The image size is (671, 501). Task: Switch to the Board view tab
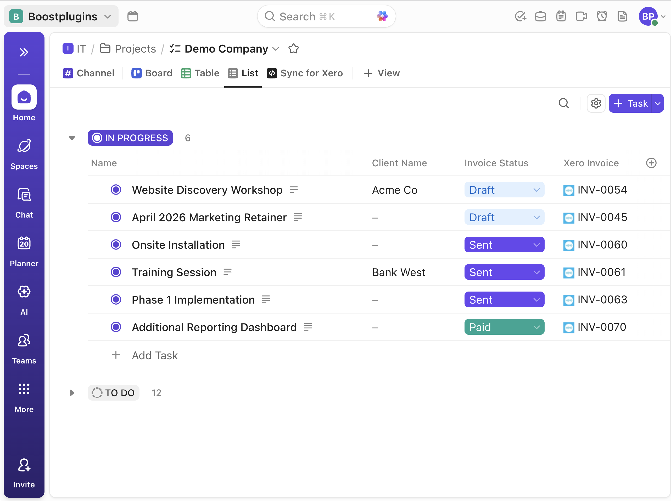(x=152, y=73)
